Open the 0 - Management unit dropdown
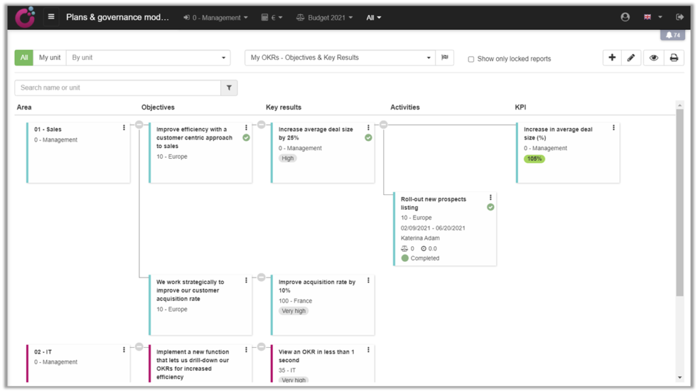Image resolution: width=698 pixels, height=392 pixels. click(215, 18)
